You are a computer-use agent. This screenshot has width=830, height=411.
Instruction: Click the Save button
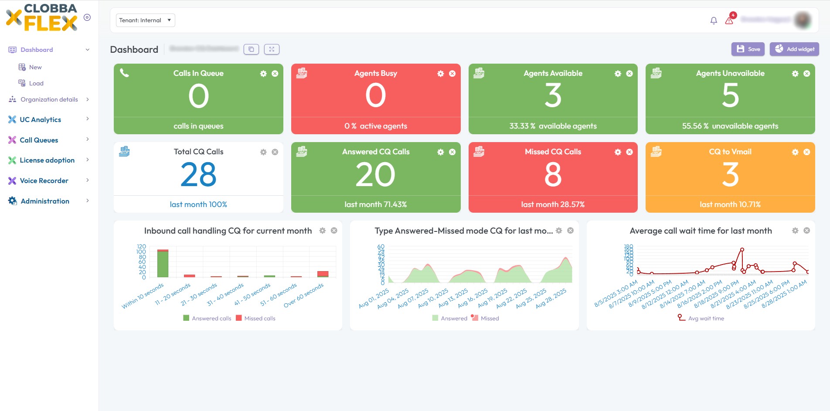748,49
